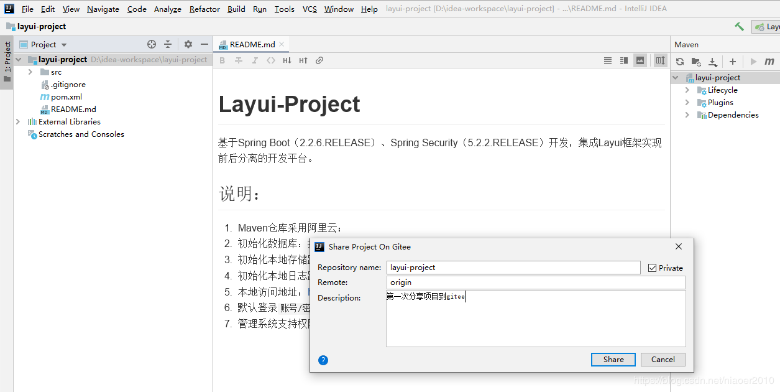This screenshot has width=780, height=392.
Task: Show editor and preview split view
Action: [624, 60]
